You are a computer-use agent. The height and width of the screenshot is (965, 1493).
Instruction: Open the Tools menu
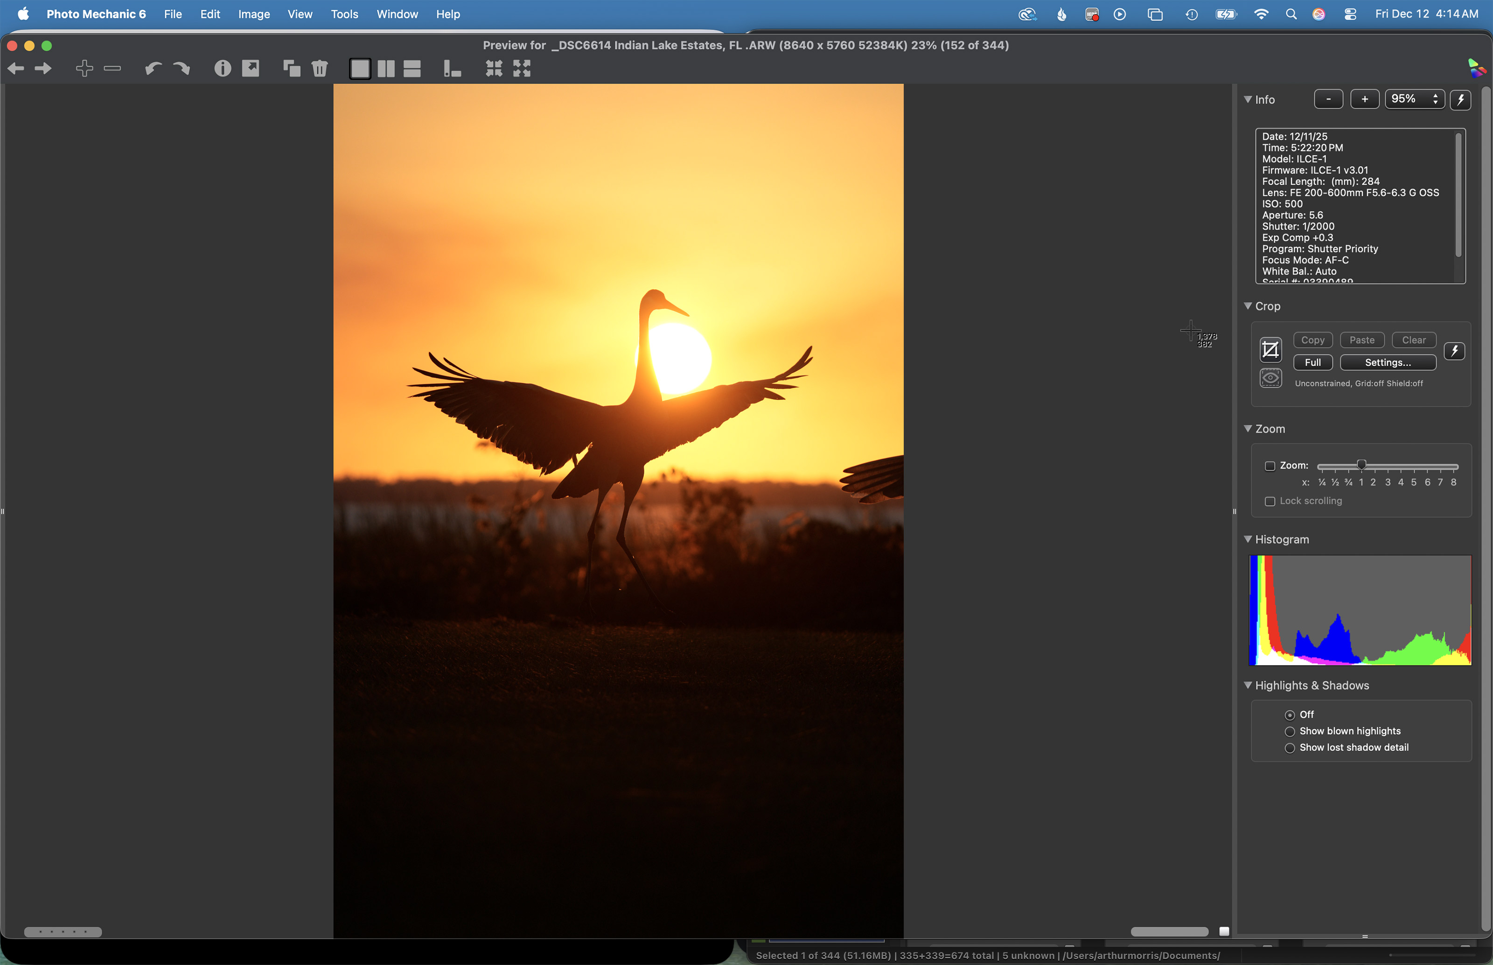coord(344,14)
